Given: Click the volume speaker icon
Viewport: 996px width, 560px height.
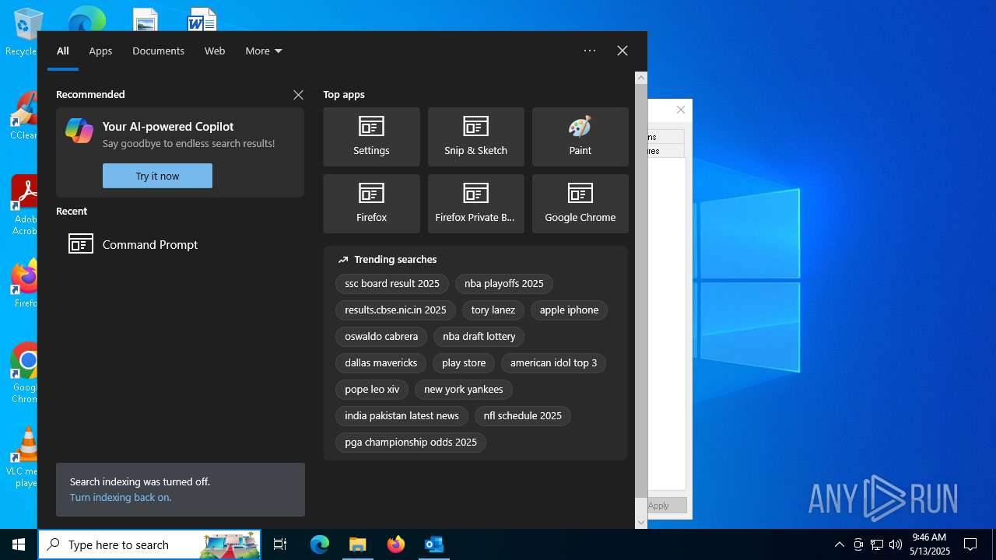Looking at the screenshot, I should (896, 544).
